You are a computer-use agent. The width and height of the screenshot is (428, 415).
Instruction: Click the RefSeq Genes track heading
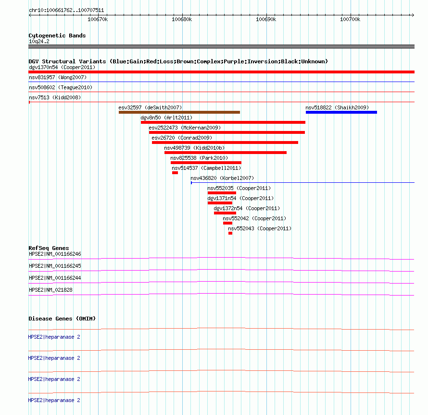49,248
